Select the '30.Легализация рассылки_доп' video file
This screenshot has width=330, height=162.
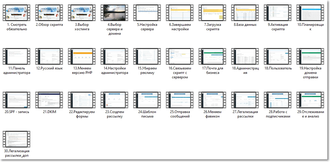pyautogui.click(x=17, y=139)
